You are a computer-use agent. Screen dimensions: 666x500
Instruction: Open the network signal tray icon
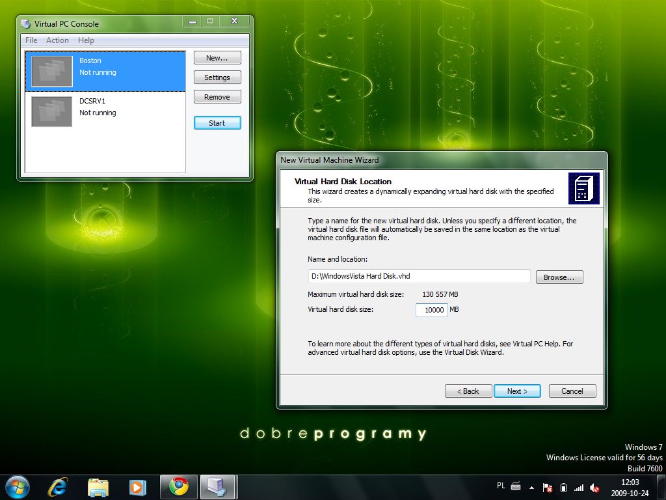[x=578, y=488]
